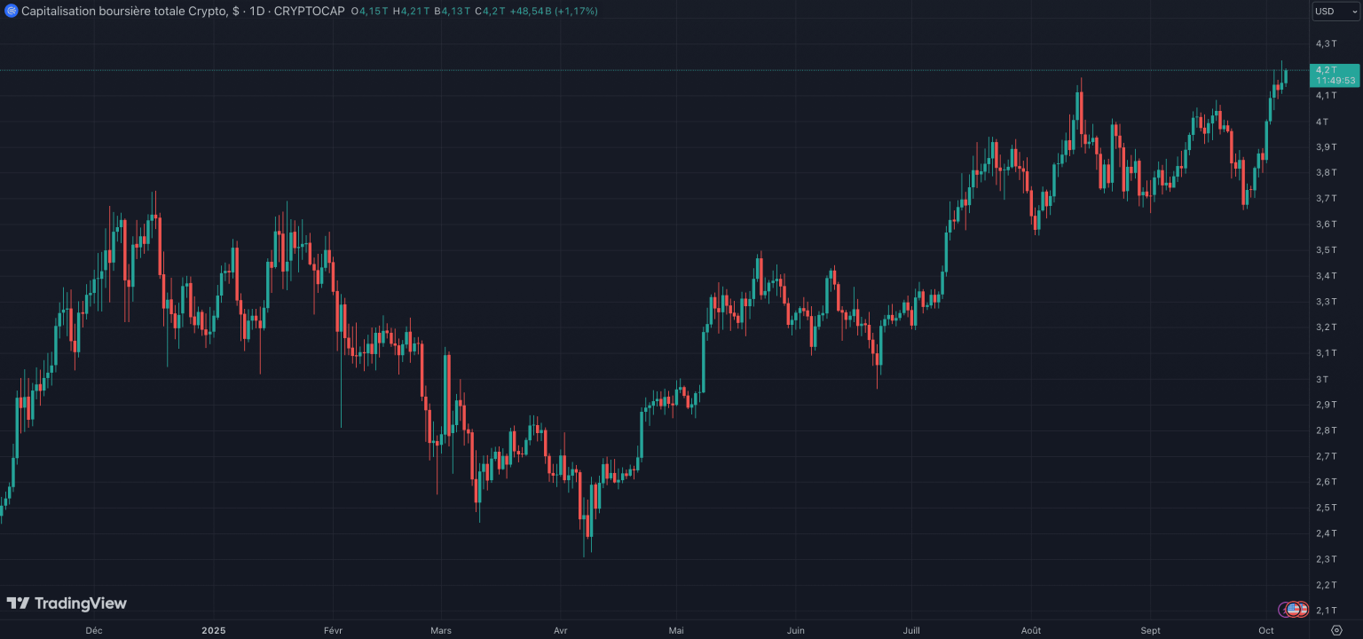
Task: Click the low value B 4,13 T
Action: (453, 11)
